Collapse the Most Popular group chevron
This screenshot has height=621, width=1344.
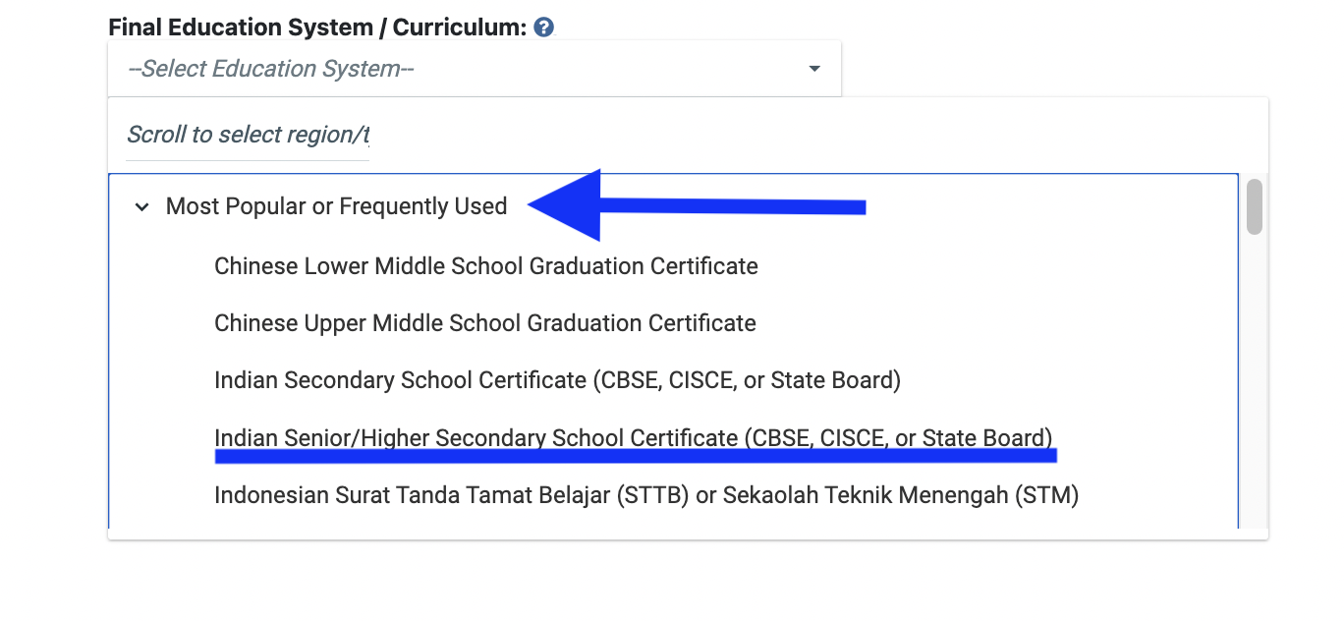(142, 207)
